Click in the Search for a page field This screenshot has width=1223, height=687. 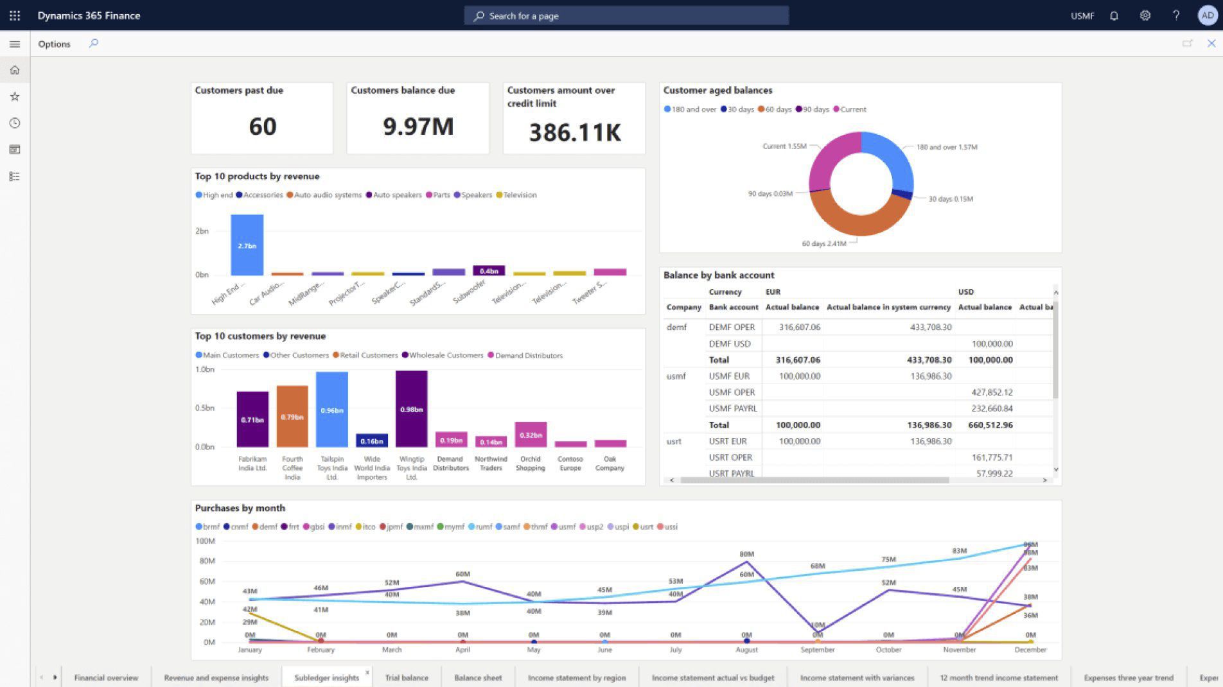point(626,15)
